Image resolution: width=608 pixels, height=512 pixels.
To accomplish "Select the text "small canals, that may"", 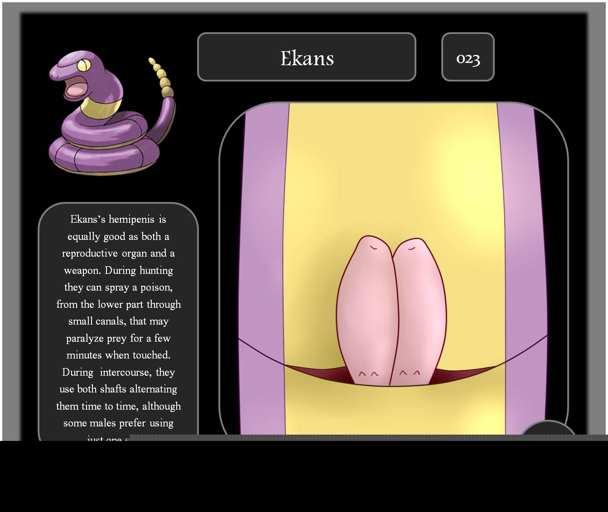I will [118, 321].
